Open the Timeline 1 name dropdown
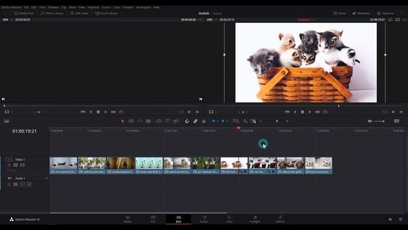The height and width of the screenshot is (230, 408). coord(306,20)
